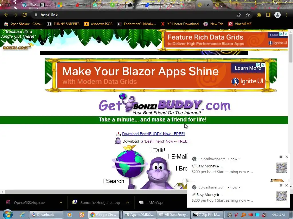Open Windows Media Player from the taskbar
The height and width of the screenshot is (219, 293).
[69, 215]
